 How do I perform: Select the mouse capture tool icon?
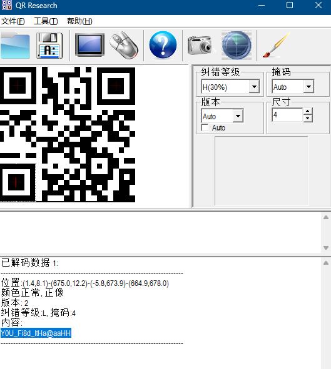pyautogui.click(x=124, y=45)
